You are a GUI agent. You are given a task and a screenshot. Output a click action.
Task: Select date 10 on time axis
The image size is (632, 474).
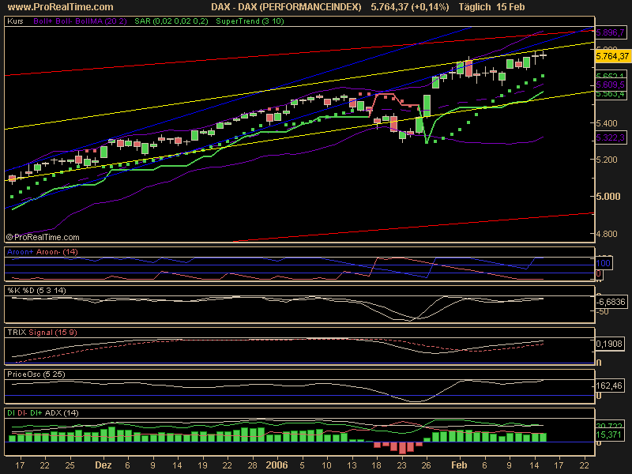click(x=326, y=465)
